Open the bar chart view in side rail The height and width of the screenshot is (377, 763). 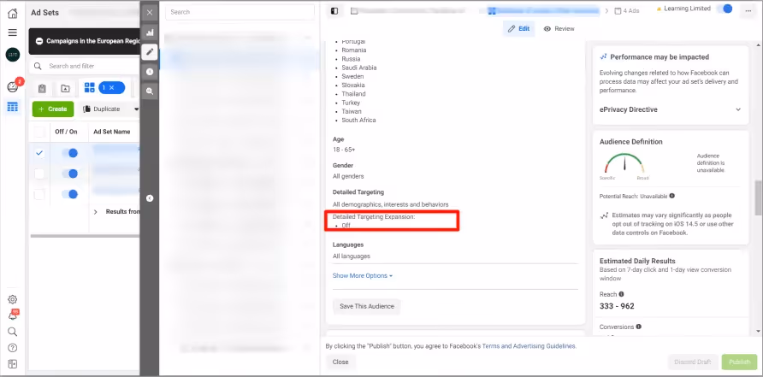click(150, 32)
